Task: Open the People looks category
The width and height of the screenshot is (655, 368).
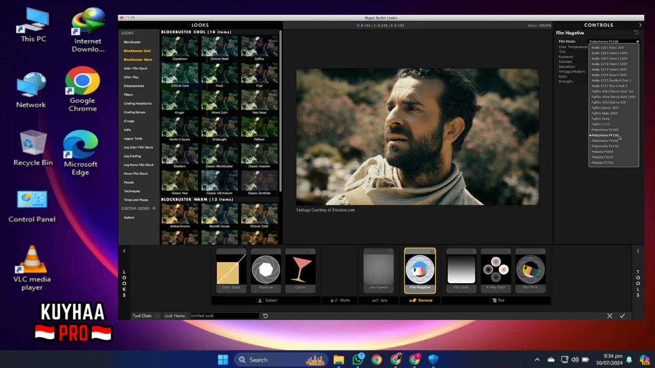Action: click(x=129, y=182)
